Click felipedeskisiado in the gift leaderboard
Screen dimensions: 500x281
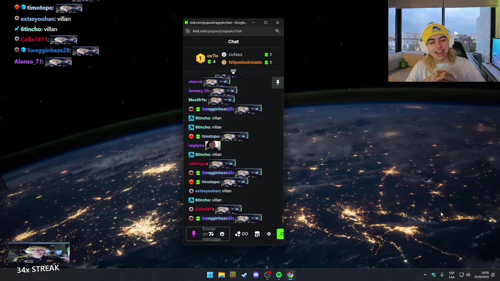coord(245,62)
